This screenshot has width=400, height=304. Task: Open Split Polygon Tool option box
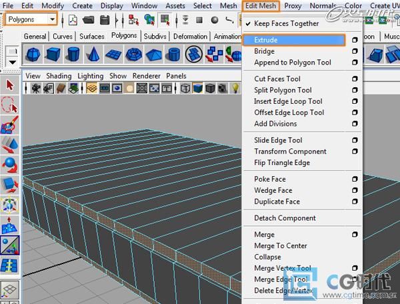355,90
